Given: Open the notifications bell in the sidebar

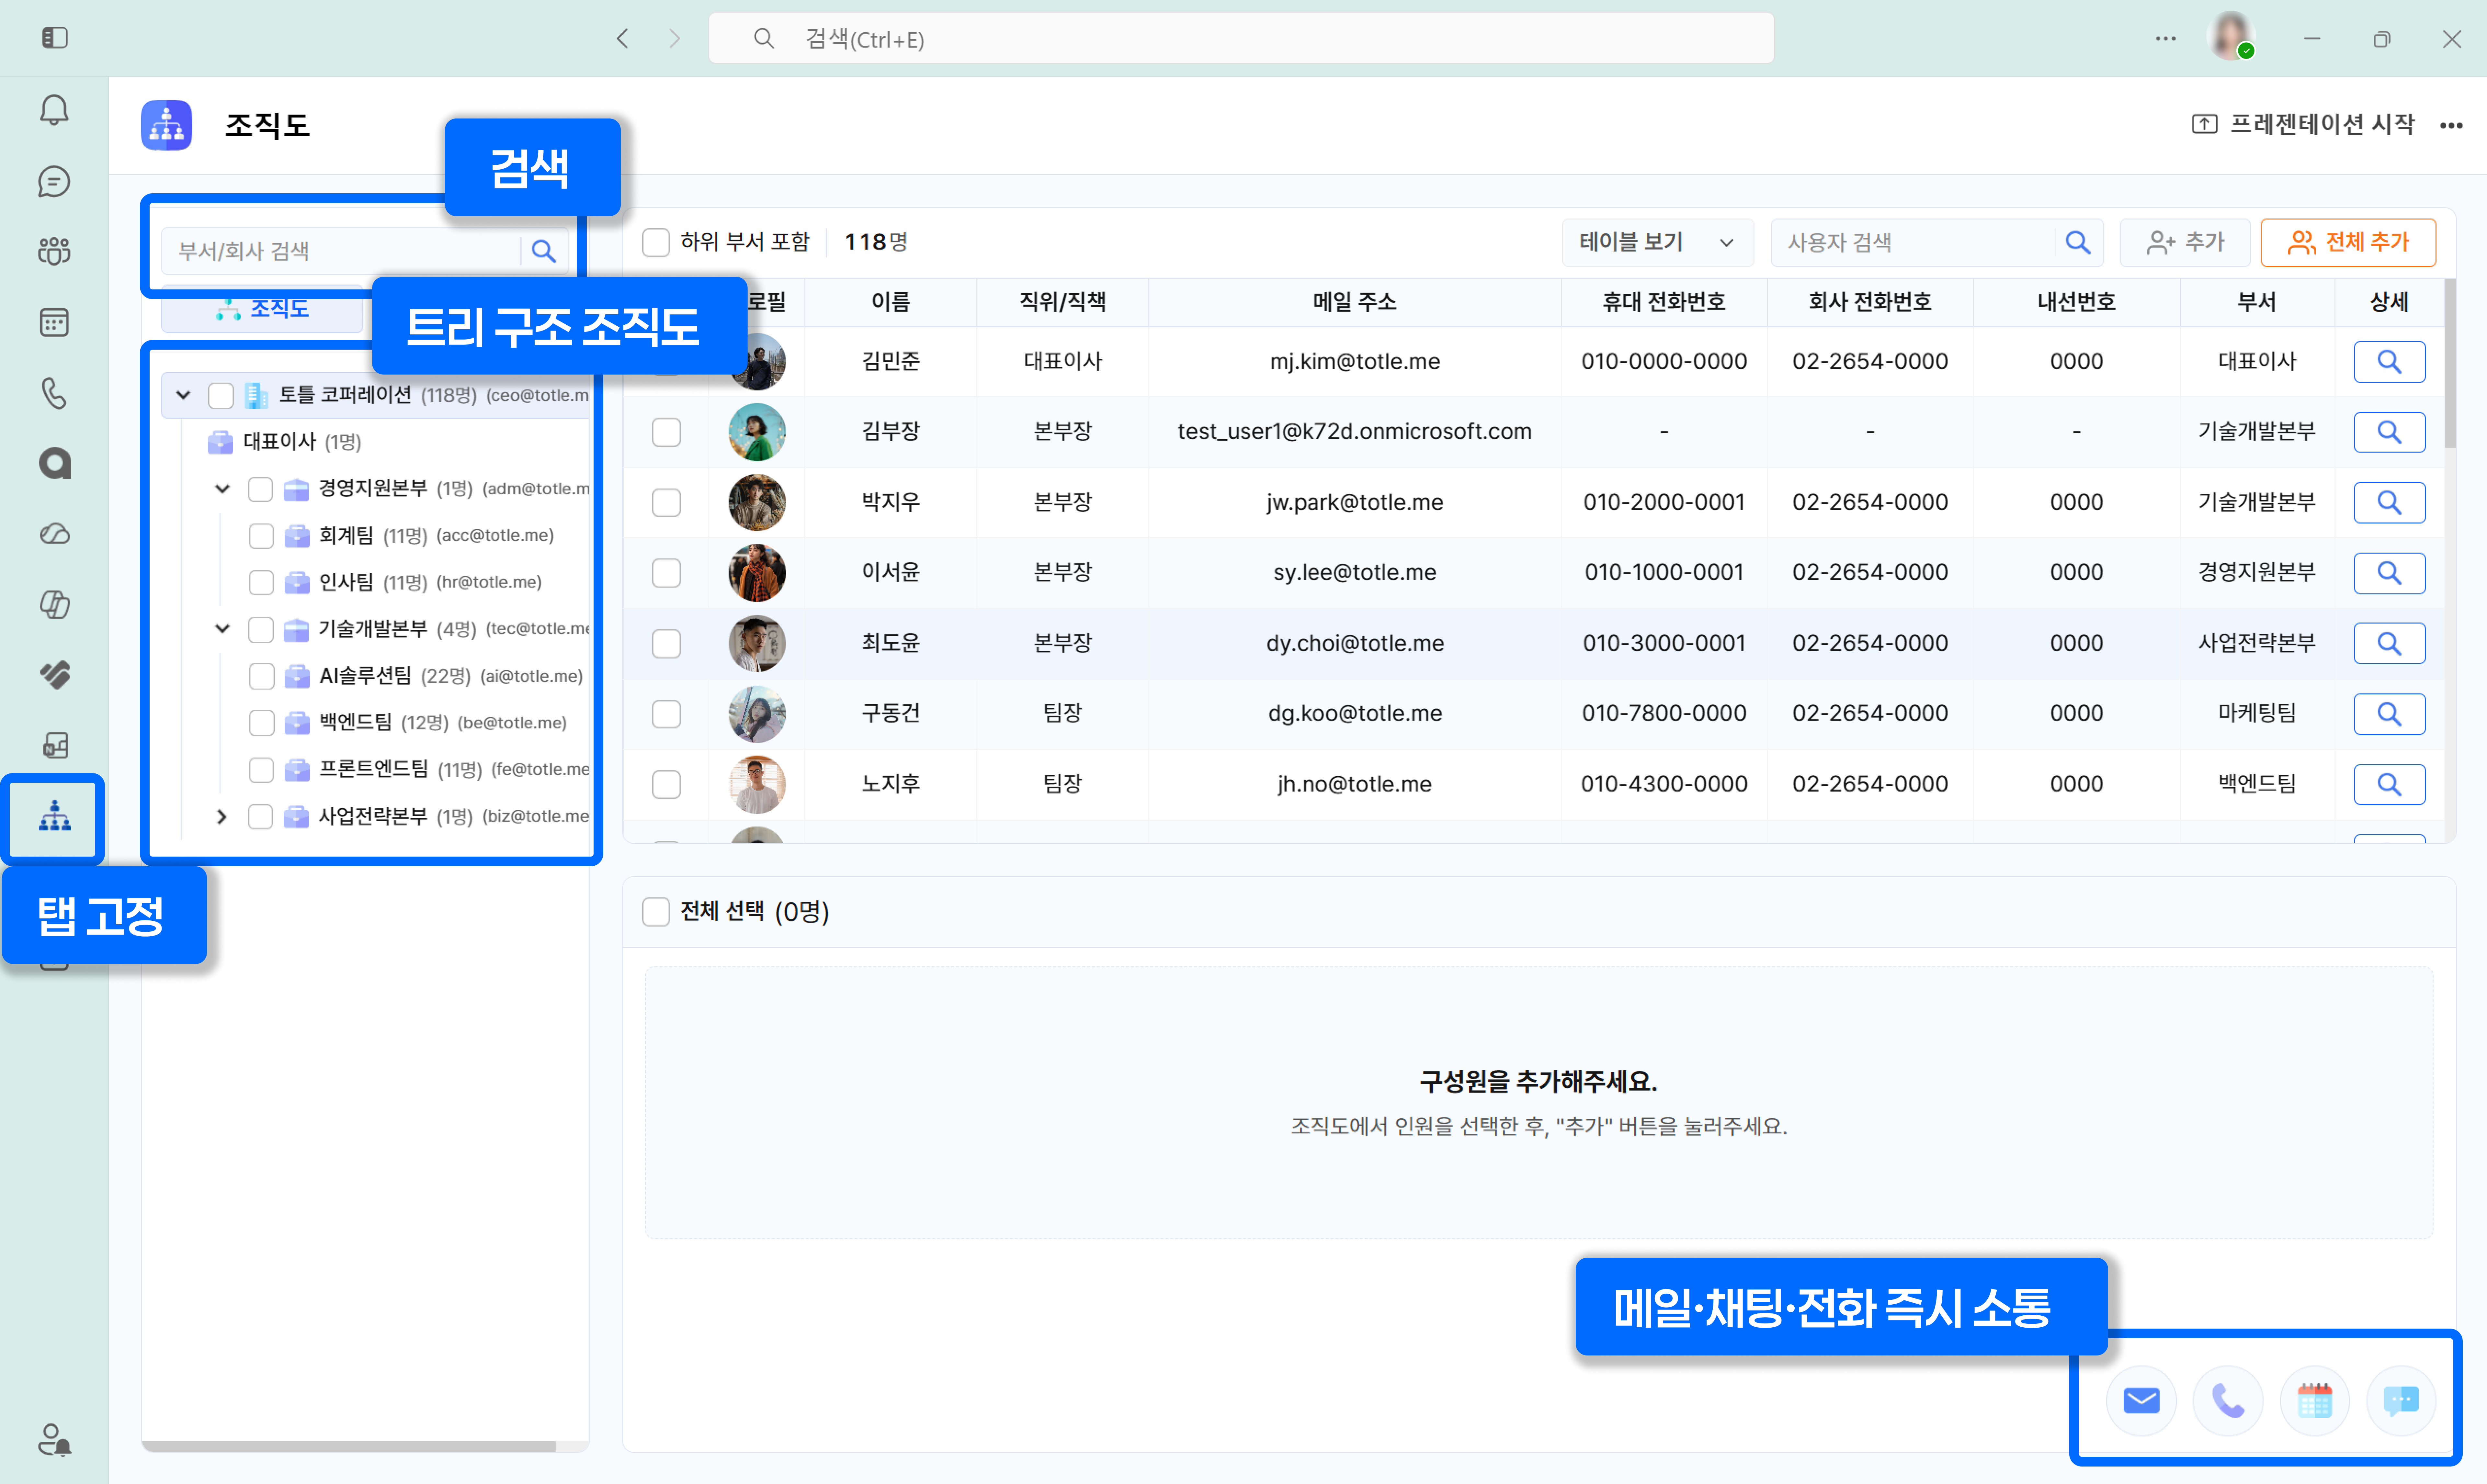Looking at the screenshot, I should click(54, 110).
